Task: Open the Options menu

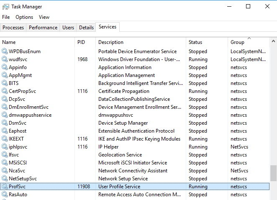Action: 24,17
